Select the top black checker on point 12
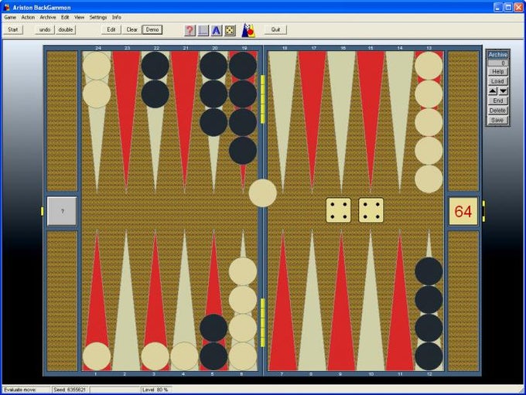The width and height of the screenshot is (526, 395). pos(429,271)
